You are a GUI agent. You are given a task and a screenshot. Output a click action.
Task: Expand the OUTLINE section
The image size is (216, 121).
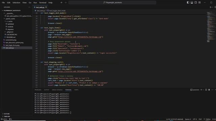click(x=7, y=114)
